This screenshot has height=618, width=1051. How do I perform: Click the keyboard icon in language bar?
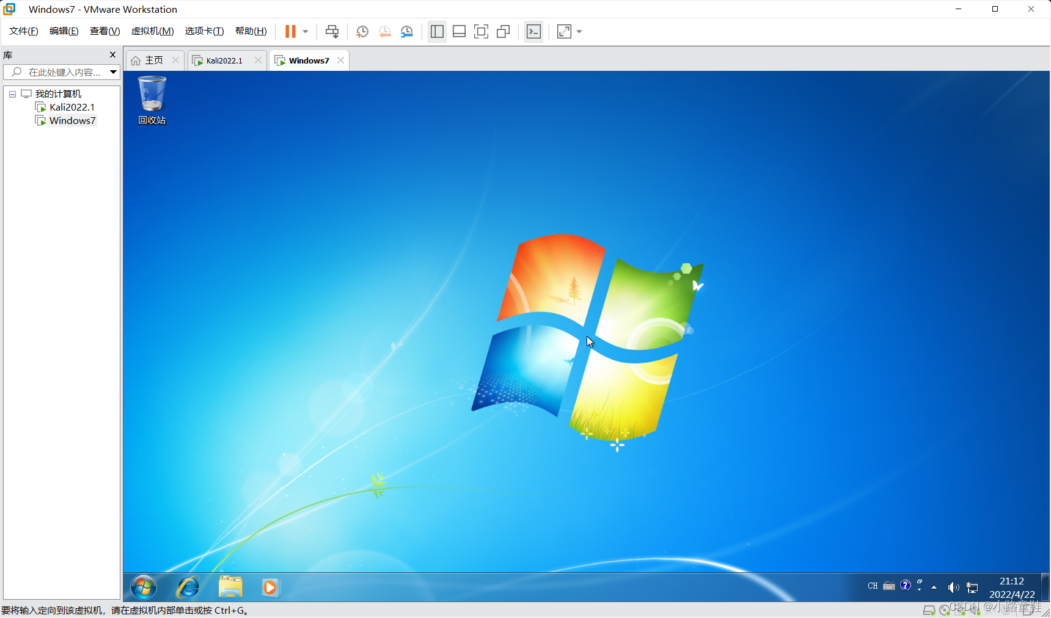pyautogui.click(x=889, y=586)
